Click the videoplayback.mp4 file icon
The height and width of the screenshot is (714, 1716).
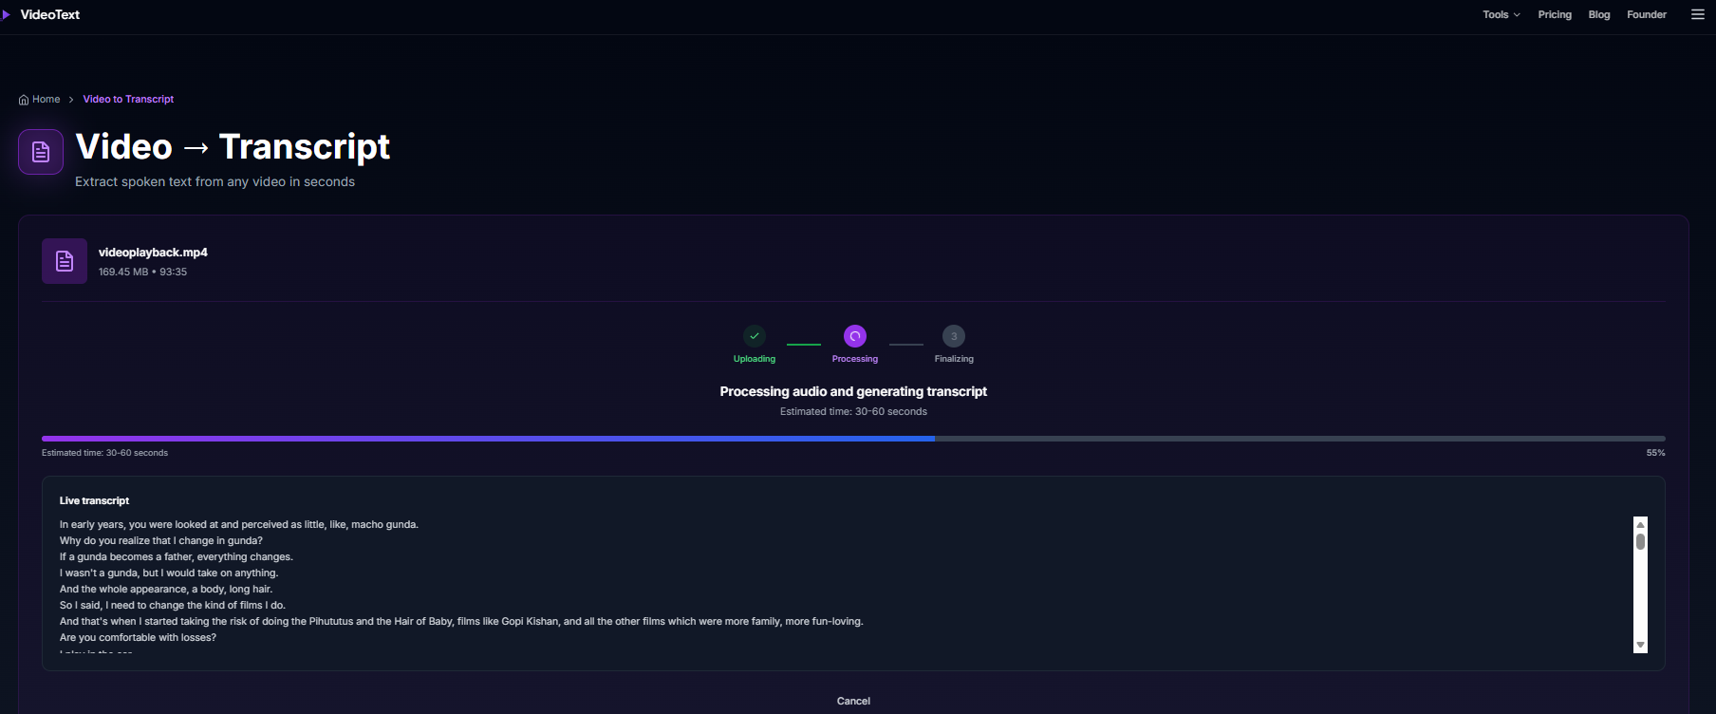click(65, 261)
